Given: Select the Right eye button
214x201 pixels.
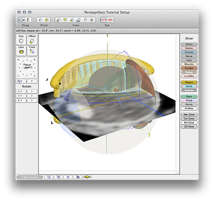Looking at the screenshot, I should (110, 20).
